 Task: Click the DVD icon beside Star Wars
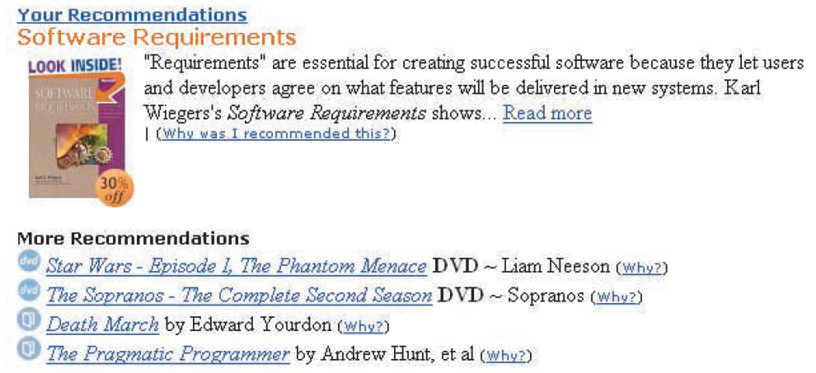(x=30, y=263)
